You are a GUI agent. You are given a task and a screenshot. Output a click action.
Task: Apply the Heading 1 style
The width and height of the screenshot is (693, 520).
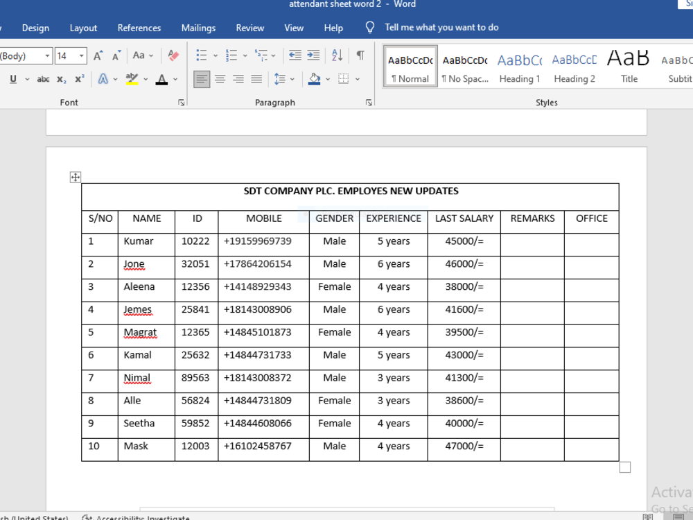[520, 67]
